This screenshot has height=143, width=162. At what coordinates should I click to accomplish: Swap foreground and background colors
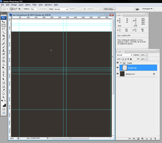point(5,100)
